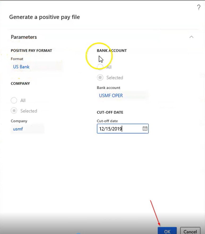The image size is (205, 234).
Task: Open the Company field showing usmf
Action: [x=27, y=129]
